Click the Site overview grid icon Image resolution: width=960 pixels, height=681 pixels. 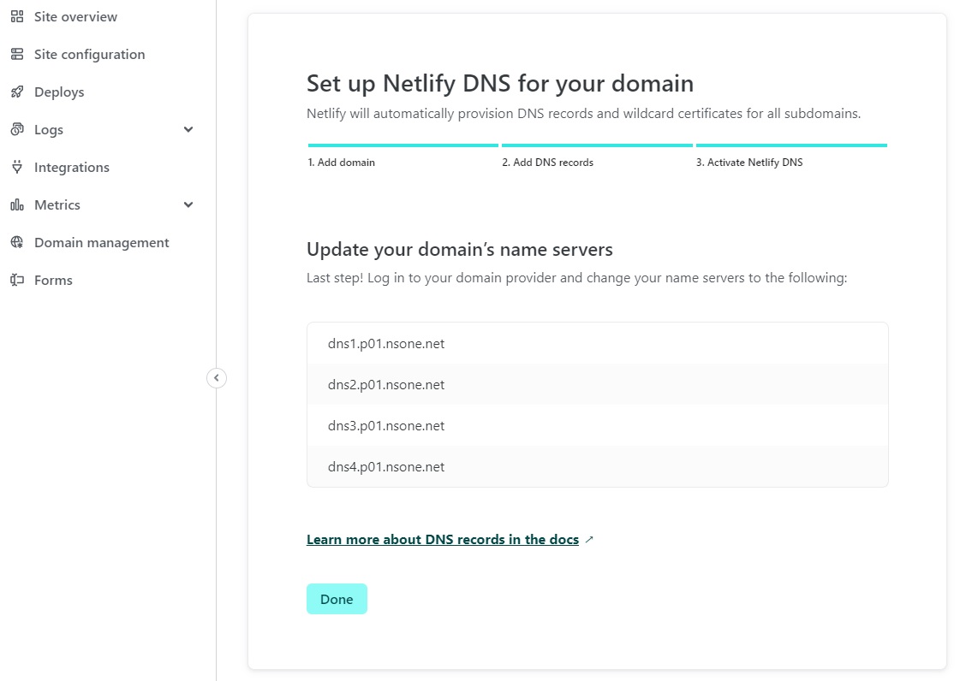pos(17,16)
